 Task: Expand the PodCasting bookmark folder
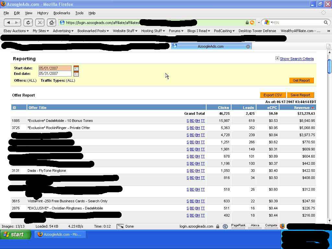[224, 31]
